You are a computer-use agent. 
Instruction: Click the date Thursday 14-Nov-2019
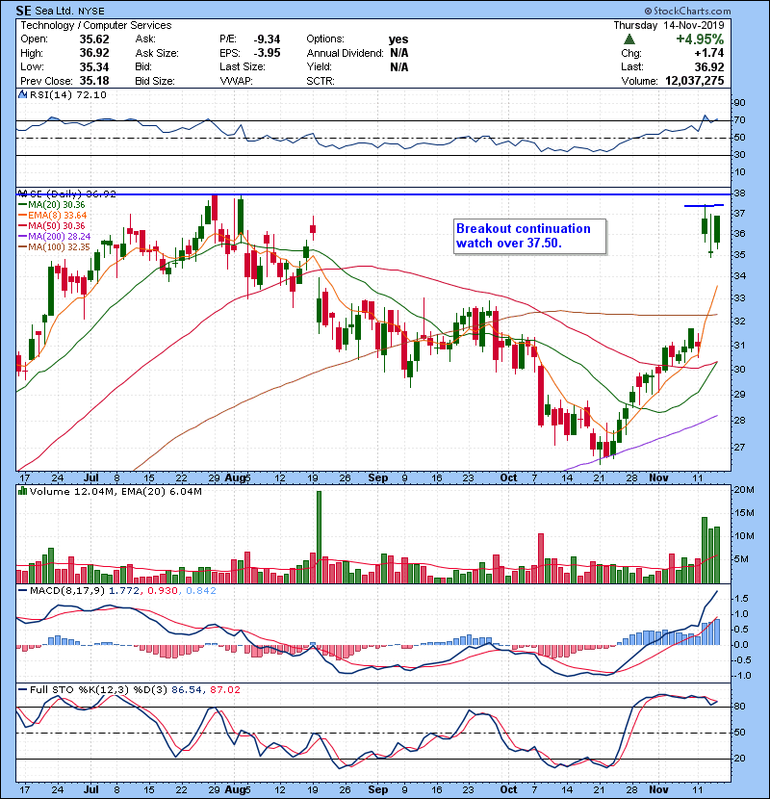pyautogui.click(x=669, y=25)
